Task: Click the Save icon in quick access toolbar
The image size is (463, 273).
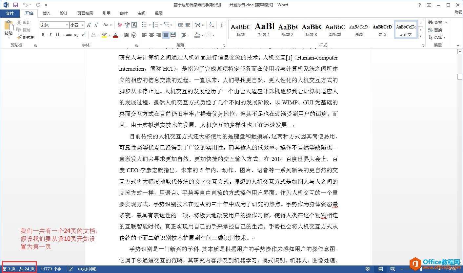Action: (x=15, y=5)
